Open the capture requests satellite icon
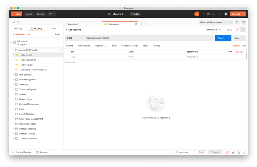This screenshot has width=257, height=167. click(x=203, y=14)
